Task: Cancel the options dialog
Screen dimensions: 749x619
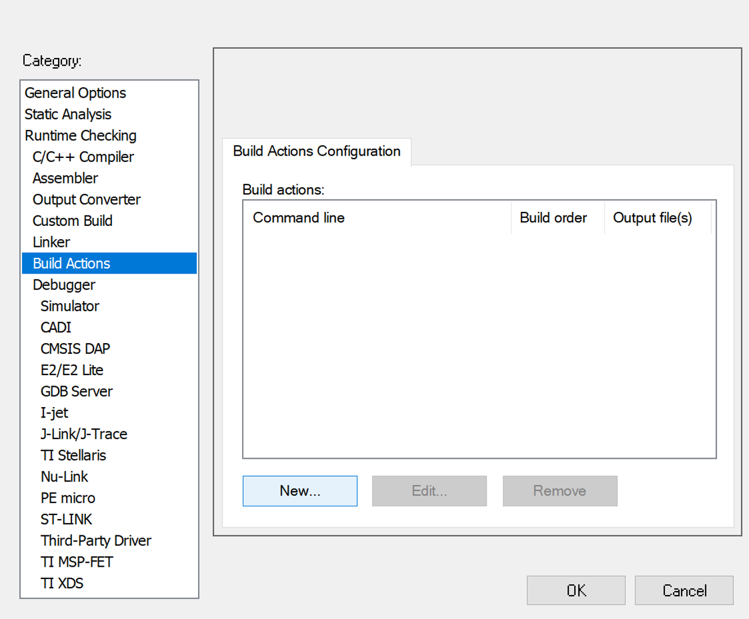Action: point(683,590)
